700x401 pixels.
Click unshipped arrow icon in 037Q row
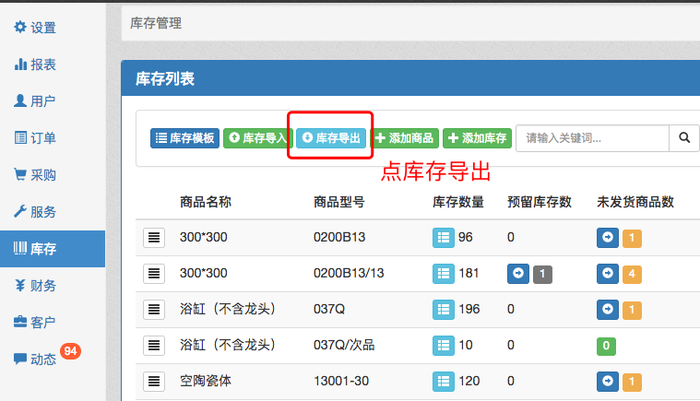point(608,310)
